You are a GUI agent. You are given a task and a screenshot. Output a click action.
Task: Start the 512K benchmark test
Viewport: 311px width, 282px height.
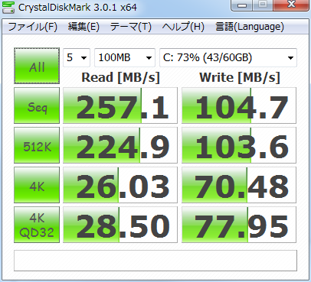pyautogui.click(x=37, y=145)
